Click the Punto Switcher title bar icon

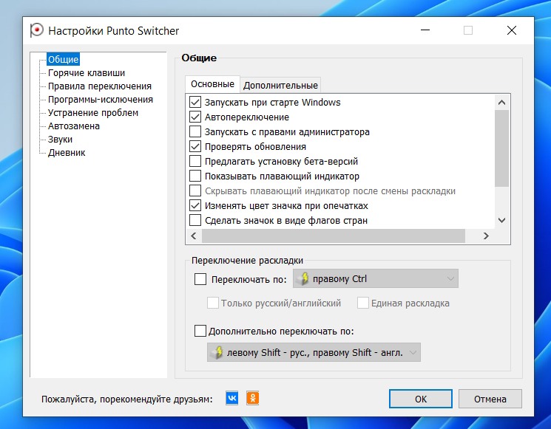36,30
